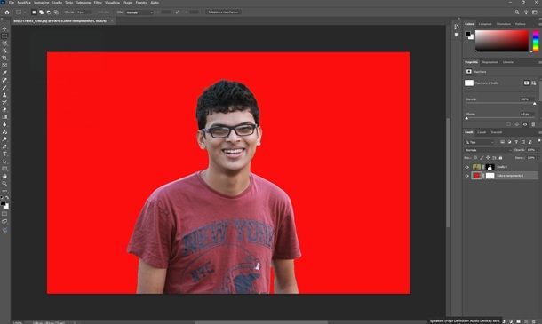Select the Zoom tool in toolbar
The height and width of the screenshot is (324, 542).
4,184
